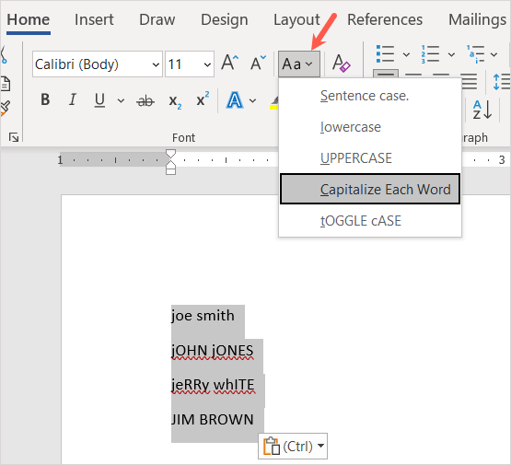This screenshot has width=511, height=465.
Task: Open the Mailings ribbon tab
Action: 477,20
